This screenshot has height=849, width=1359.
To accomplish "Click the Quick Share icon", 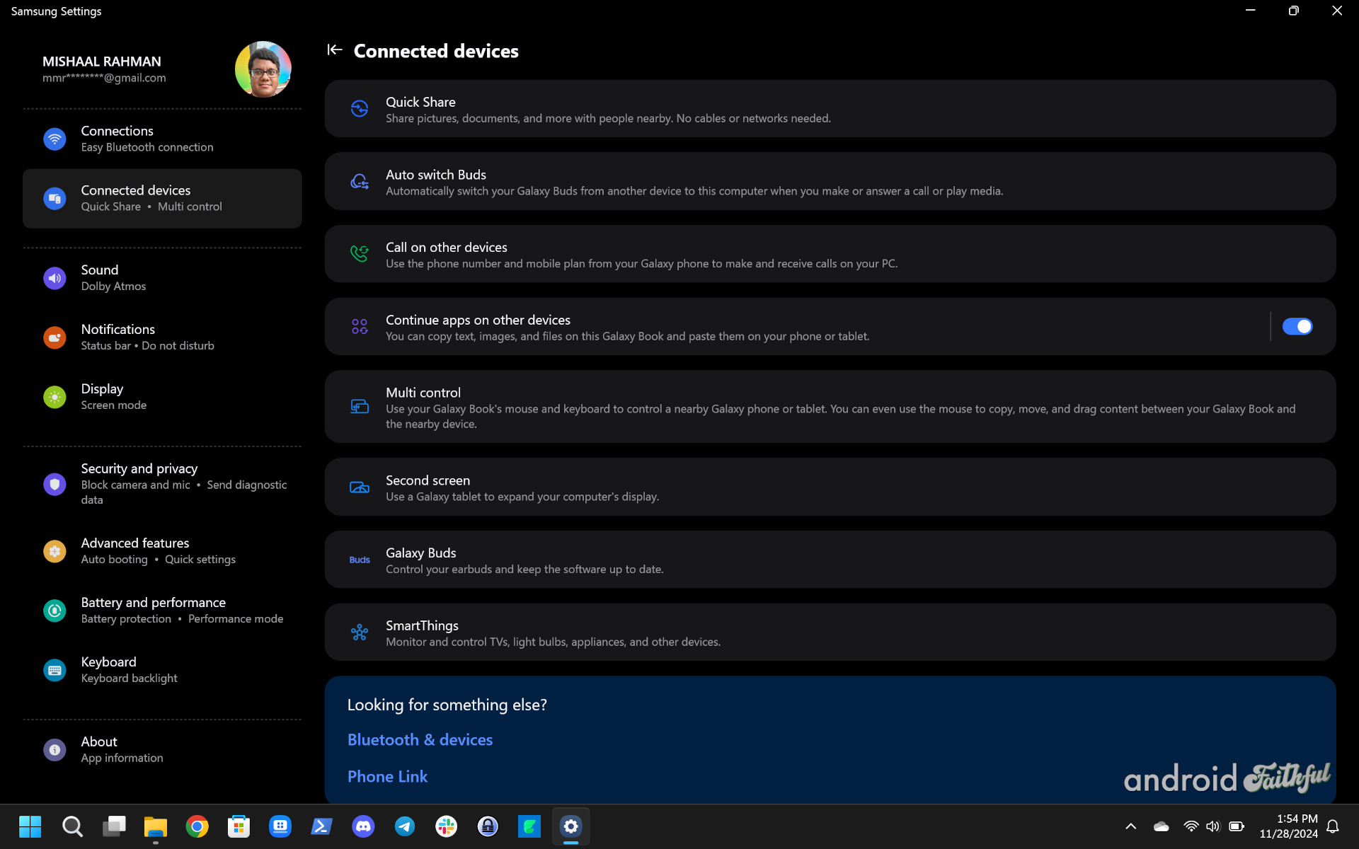I will [360, 108].
